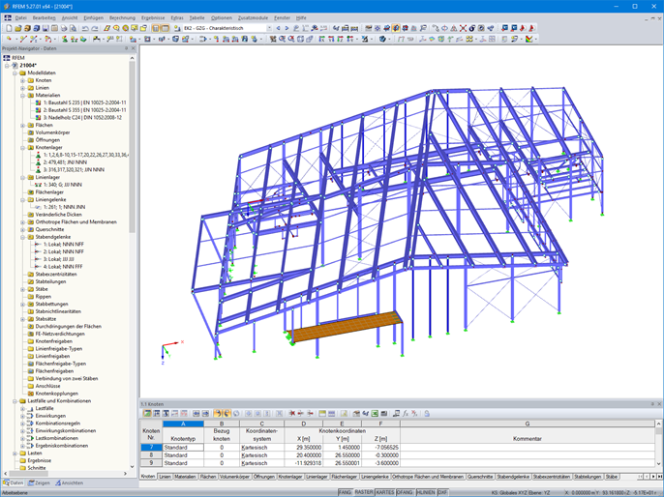Switch to Zeigen navigator tab
The width and height of the screenshot is (664, 497).
pos(39,482)
